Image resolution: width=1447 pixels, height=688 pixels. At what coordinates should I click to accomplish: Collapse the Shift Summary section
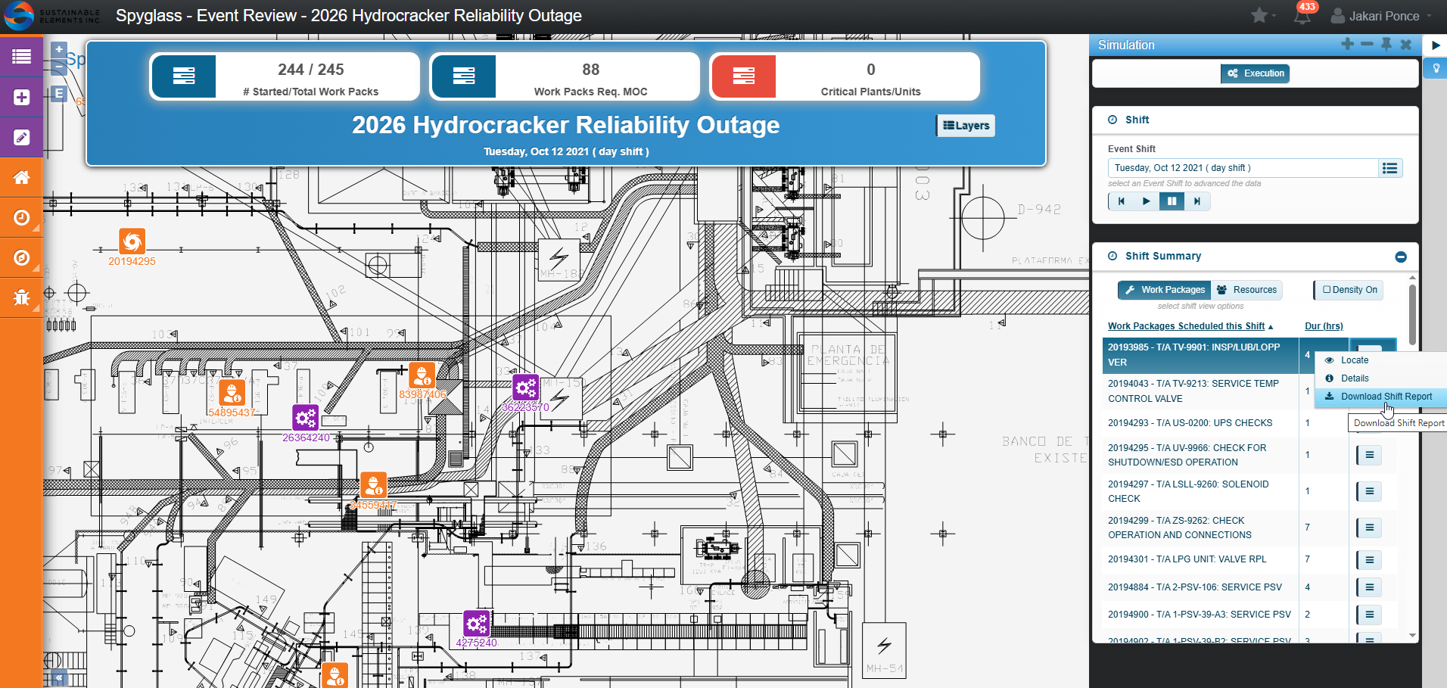pos(1401,257)
